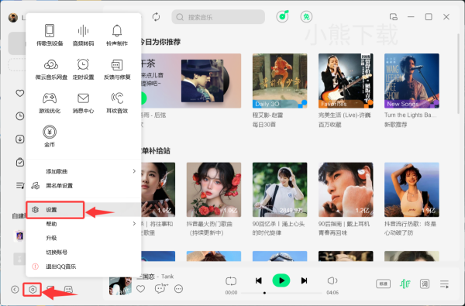Screen dimensions: 465x306
Task: Open the play queue list icon
Action: click(444, 284)
